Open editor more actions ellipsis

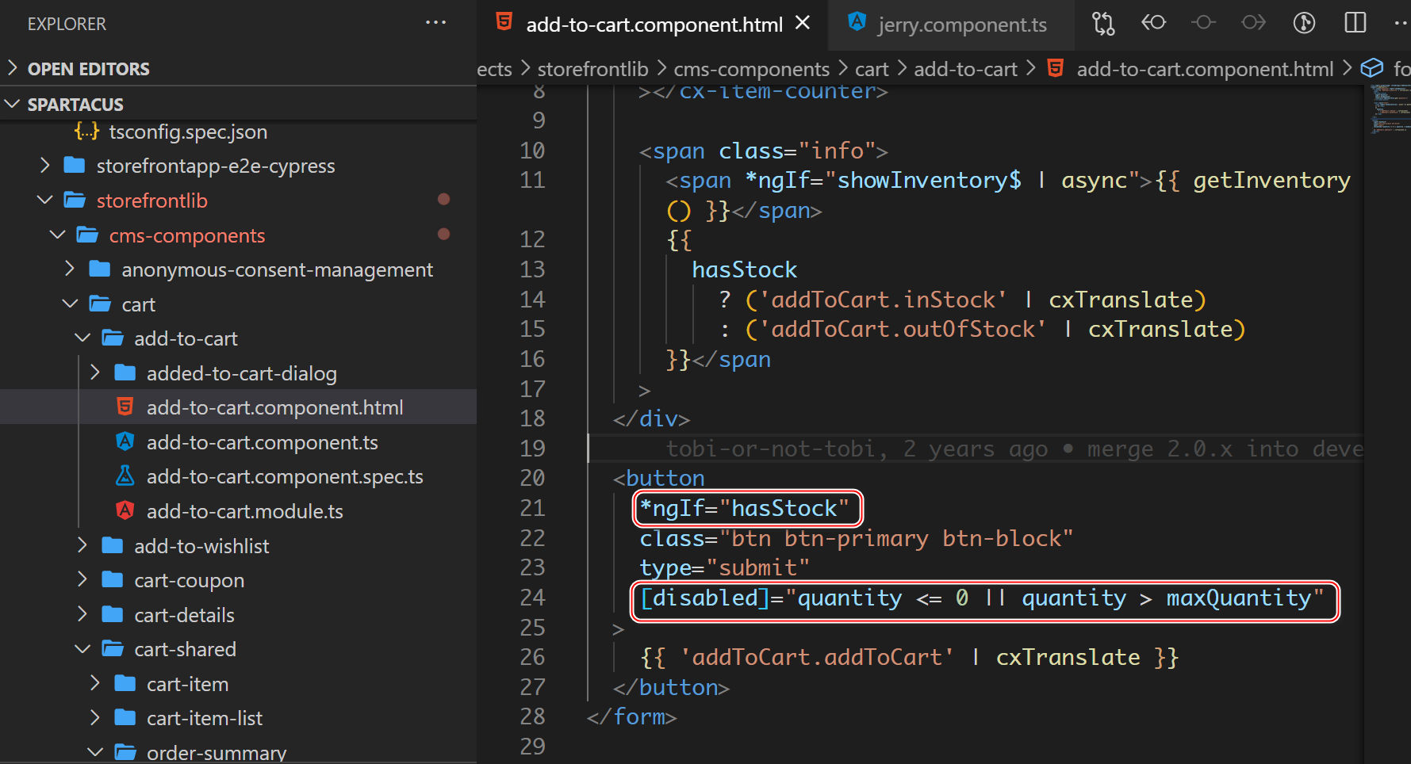point(1401,23)
